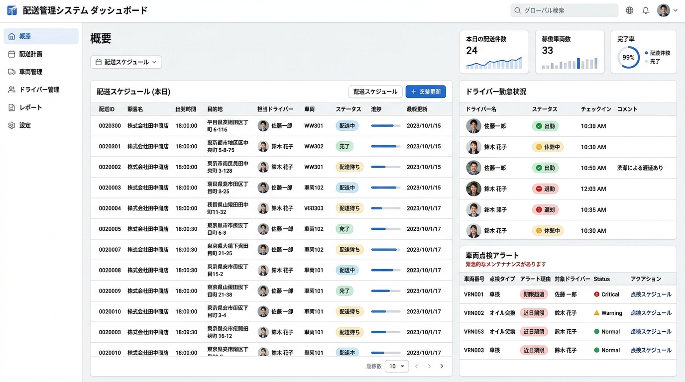
Task: Click the ステータス column header in schedule table
Action: [x=348, y=109]
